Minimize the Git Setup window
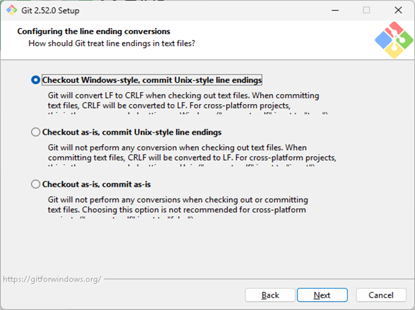Screen dimensions: 415x310 (336, 10)
